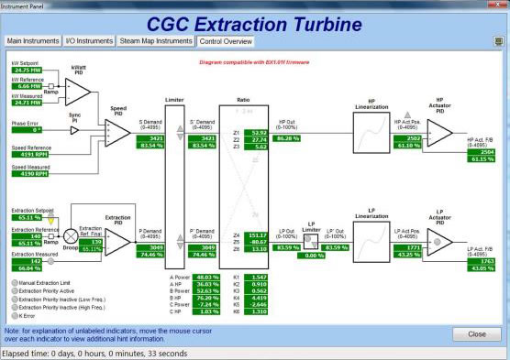Click the Speed Reference value 4191 RPM
Screen dimensions: 510x360
click(30, 154)
